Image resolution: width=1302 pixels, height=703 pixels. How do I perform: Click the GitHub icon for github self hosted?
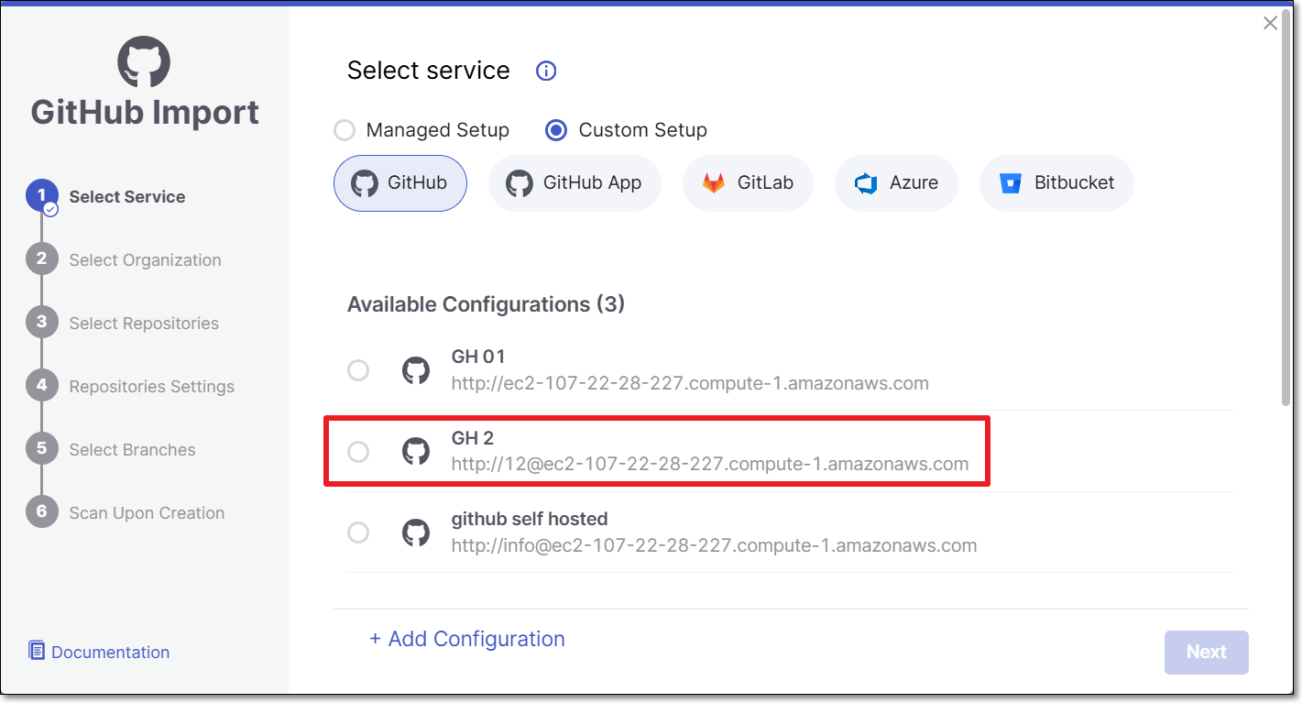pyautogui.click(x=416, y=533)
